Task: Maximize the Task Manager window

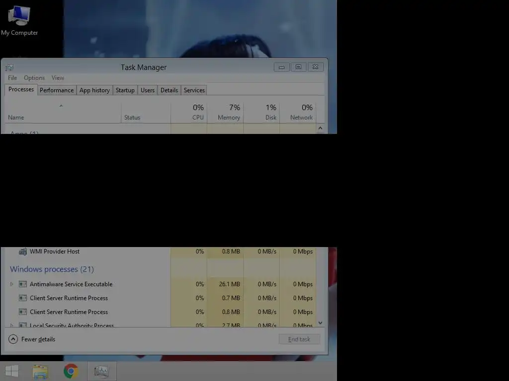Action: [298, 67]
